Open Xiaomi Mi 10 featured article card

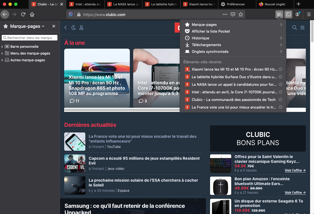click(97, 78)
